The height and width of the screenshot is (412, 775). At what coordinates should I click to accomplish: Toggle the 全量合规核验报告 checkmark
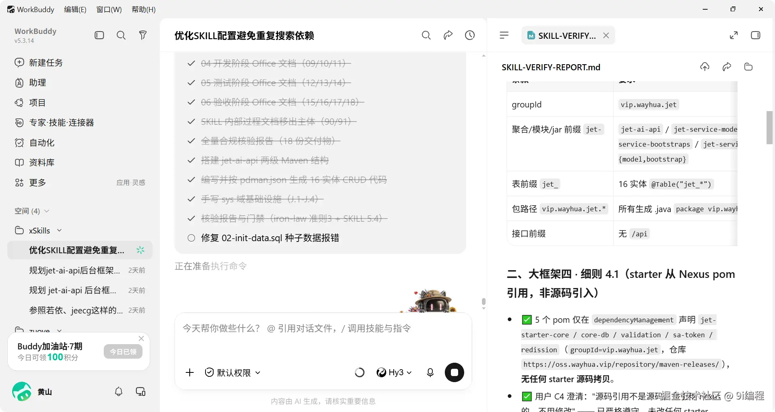[x=191, y=141]
